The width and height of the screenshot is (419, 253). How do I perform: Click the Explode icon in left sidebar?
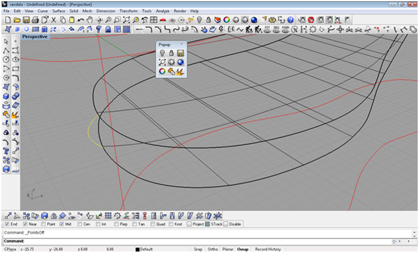16,115
